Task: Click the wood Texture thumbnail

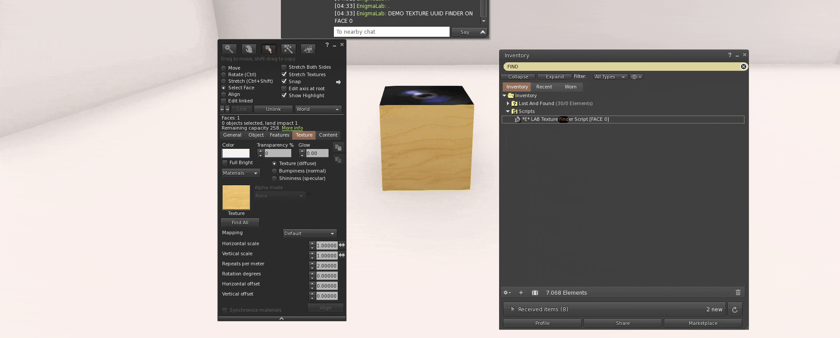Action: pos(236,197)
